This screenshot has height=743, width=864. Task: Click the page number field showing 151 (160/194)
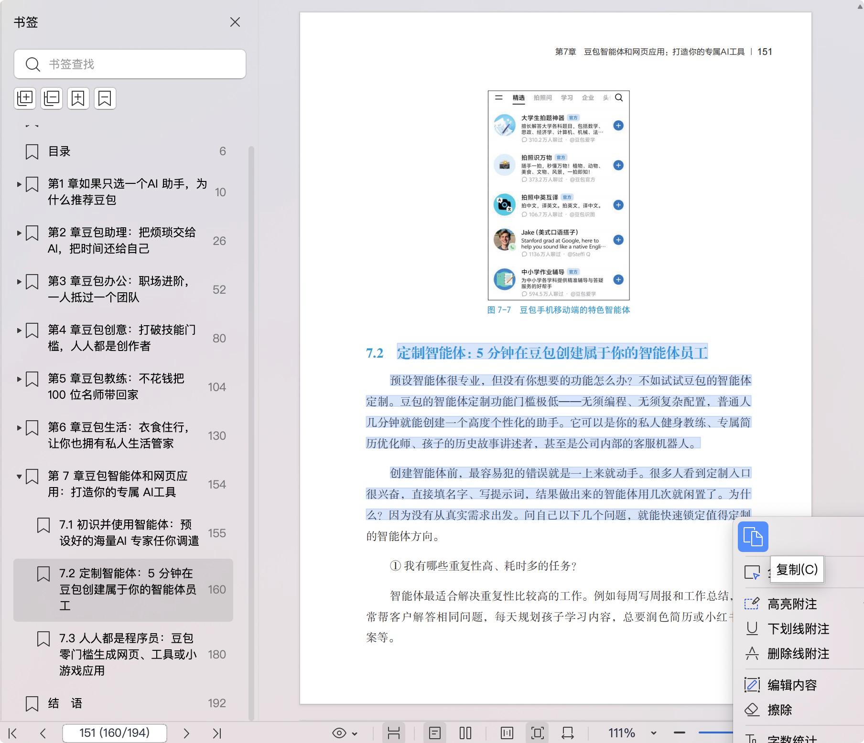115,733
